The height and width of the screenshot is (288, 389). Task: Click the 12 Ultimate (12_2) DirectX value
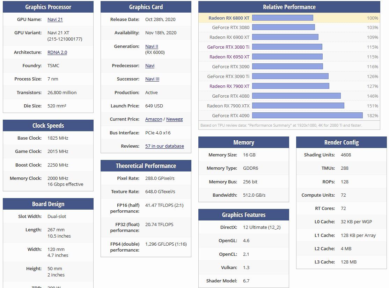(x=262, y=227)
